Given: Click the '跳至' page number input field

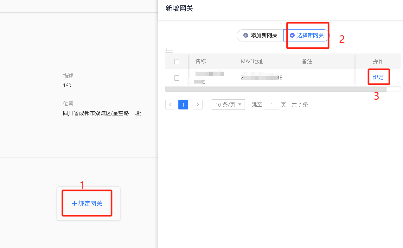Looking at the screenshot, I should pyautogui.click(x=271, y=105).
